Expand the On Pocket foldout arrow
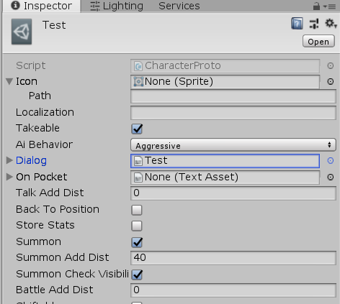340x304 pixels. coord(9,177)
